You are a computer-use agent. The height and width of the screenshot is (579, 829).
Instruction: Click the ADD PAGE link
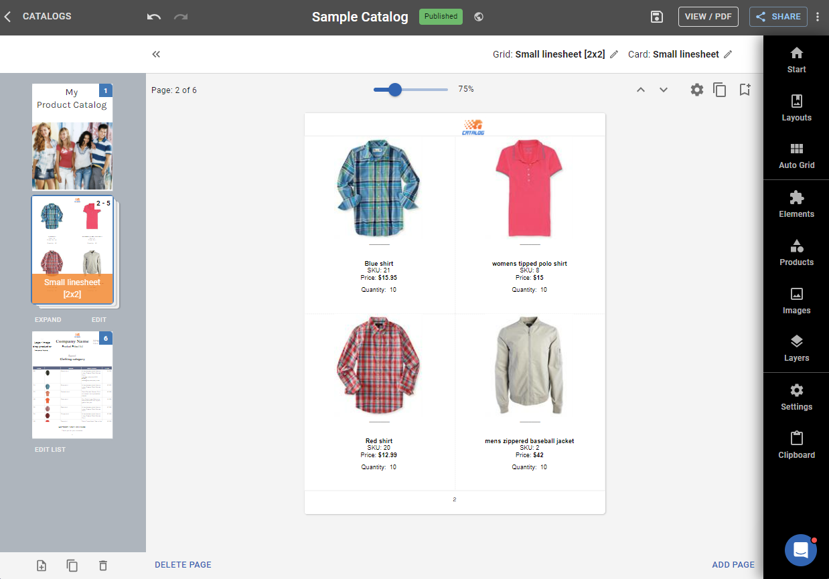coord(733,565)
